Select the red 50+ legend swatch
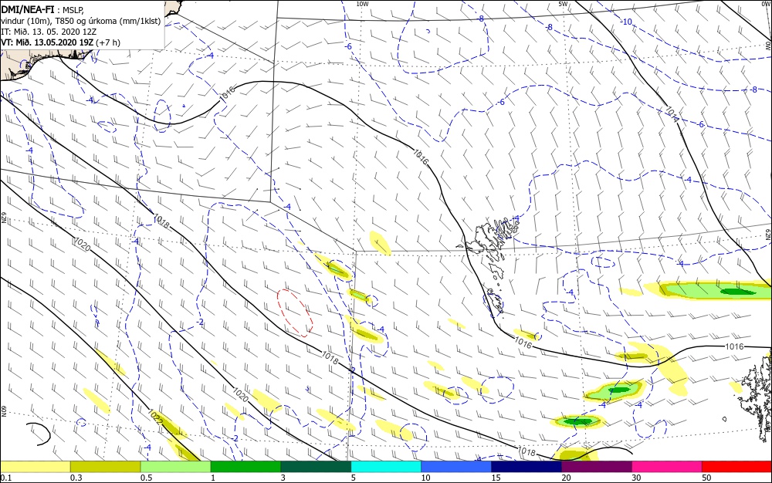Screen dimensions: 772x483 pyautogui.click(x=737, y=467)
